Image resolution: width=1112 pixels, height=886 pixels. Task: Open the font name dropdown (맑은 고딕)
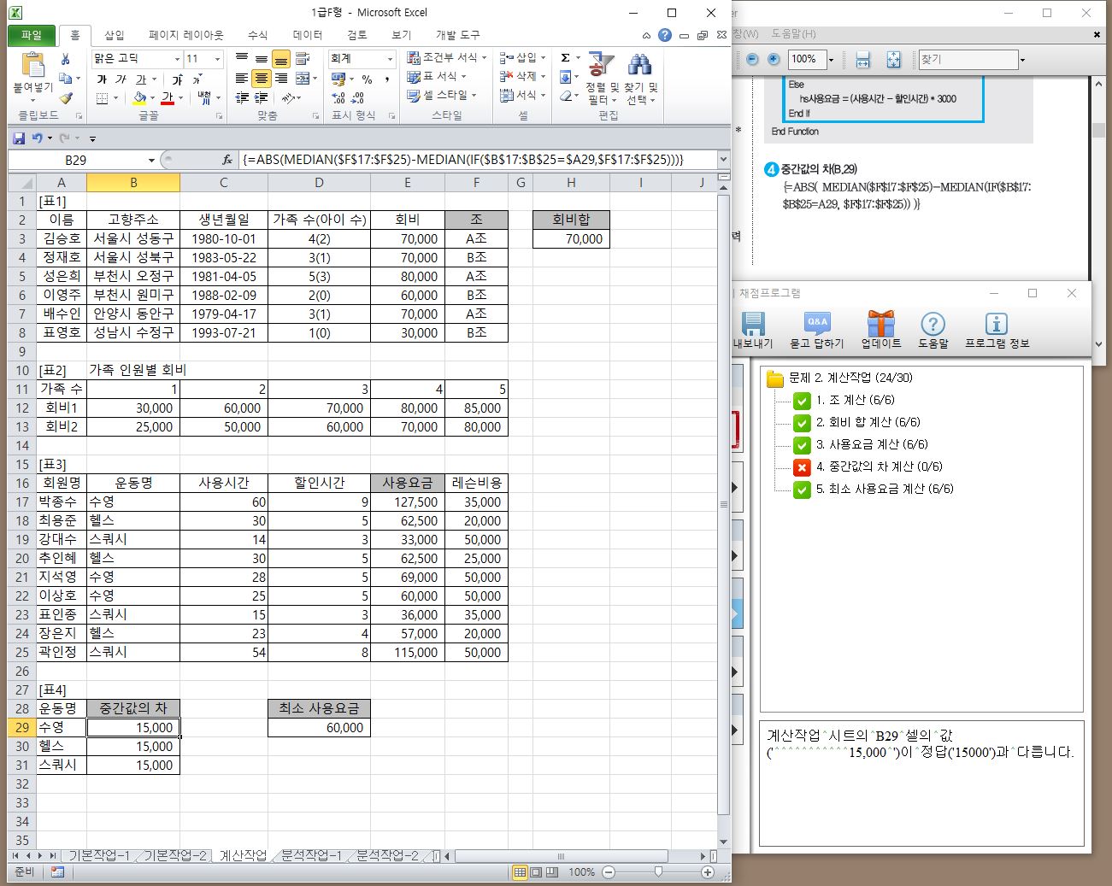click(177, 59)
